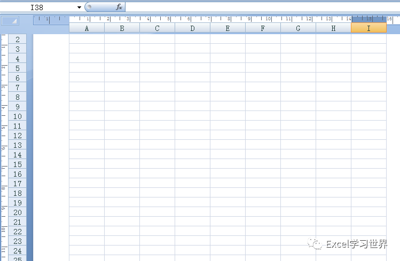Click cell G20 in the grid
The height and width of the screenshot is (261, 400).
pyautogui.click(x=298, y=212)
